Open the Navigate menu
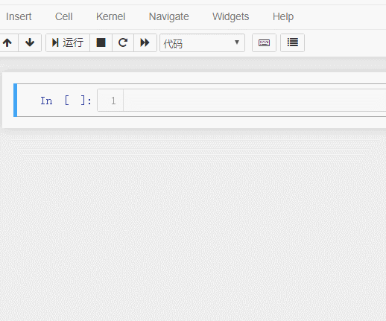The height and width of the screenshot is (321, 386). [x=168, y=16]
